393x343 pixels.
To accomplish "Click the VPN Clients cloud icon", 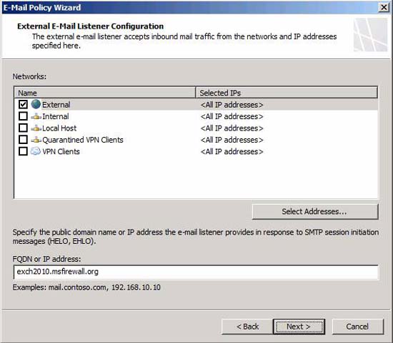I will (x=35, y=151).
